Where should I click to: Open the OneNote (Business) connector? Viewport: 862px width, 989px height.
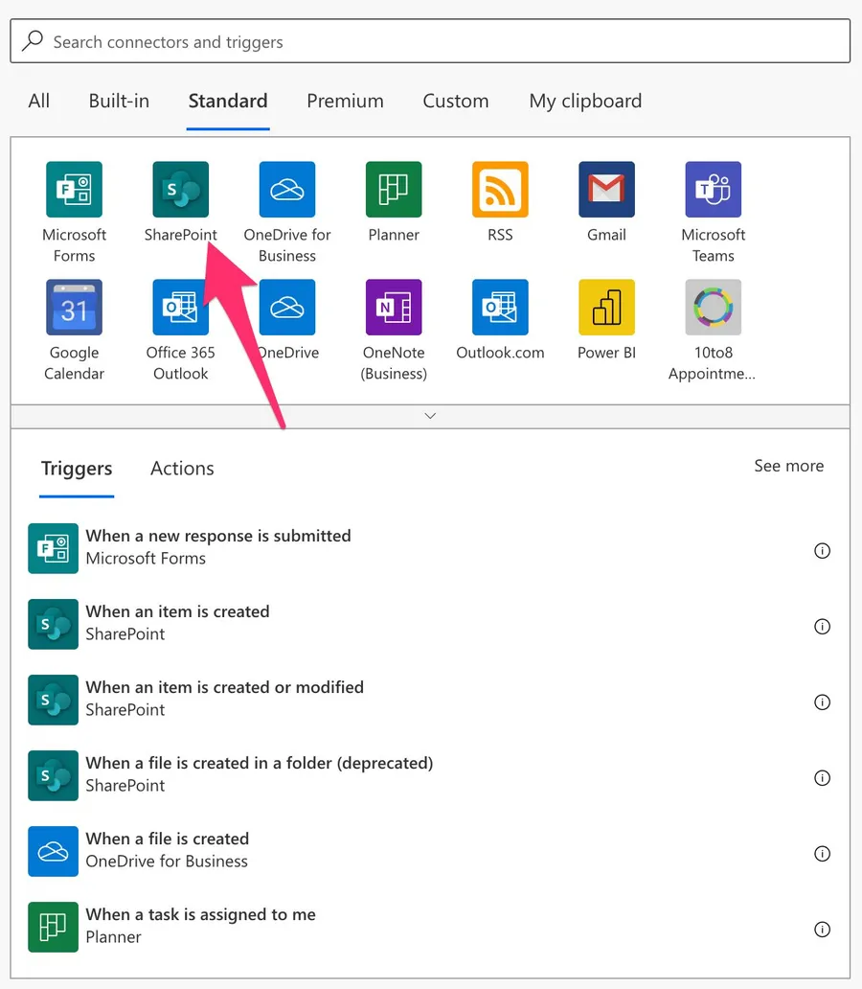pyautogui.click(x=394, y=308)
